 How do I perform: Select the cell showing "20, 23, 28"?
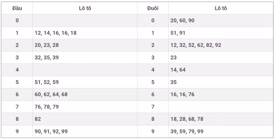pyautogui.click(x=47, y=45)
